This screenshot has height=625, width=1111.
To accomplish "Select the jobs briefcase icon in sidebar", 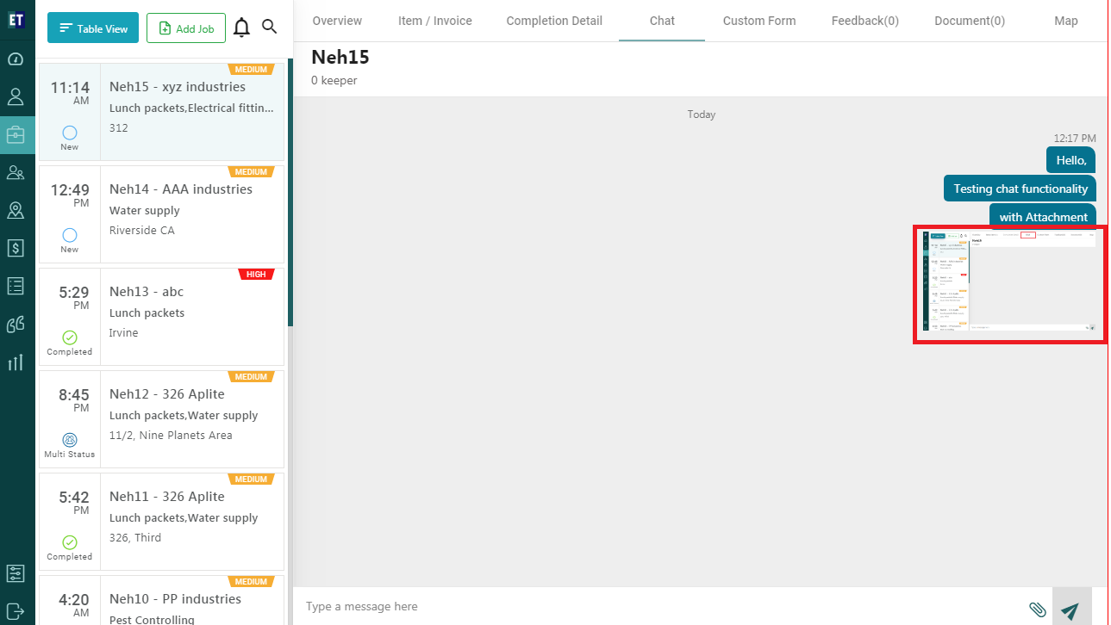I will click(x=16, y=134).
